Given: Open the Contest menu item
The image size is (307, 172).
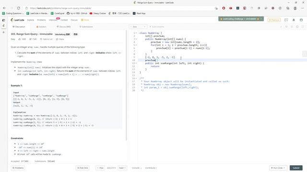Looking at the screenshot, I should [64, 20].
